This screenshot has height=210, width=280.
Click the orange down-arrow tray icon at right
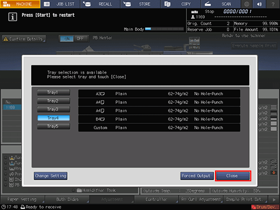coord(274,173)
